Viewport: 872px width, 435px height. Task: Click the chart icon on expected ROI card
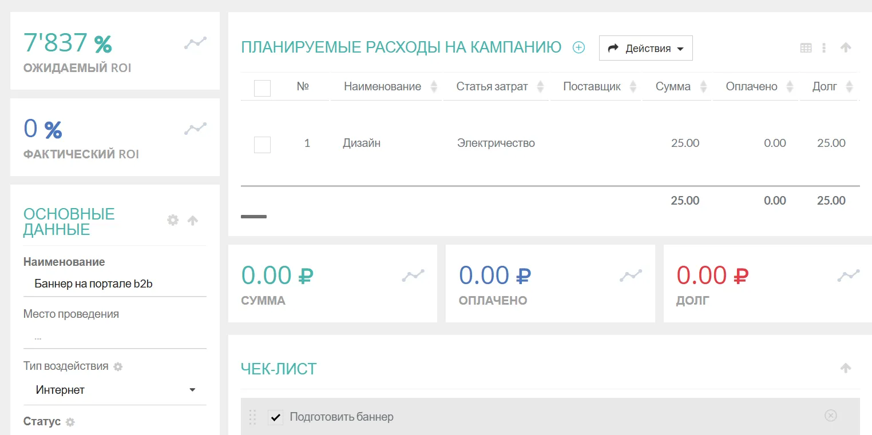tap(195, 43)
